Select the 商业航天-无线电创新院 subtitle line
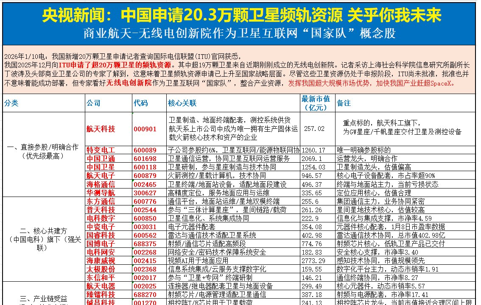Image resolution: width=481 pixels, height=305 pixels. click(x=240, y=33)
